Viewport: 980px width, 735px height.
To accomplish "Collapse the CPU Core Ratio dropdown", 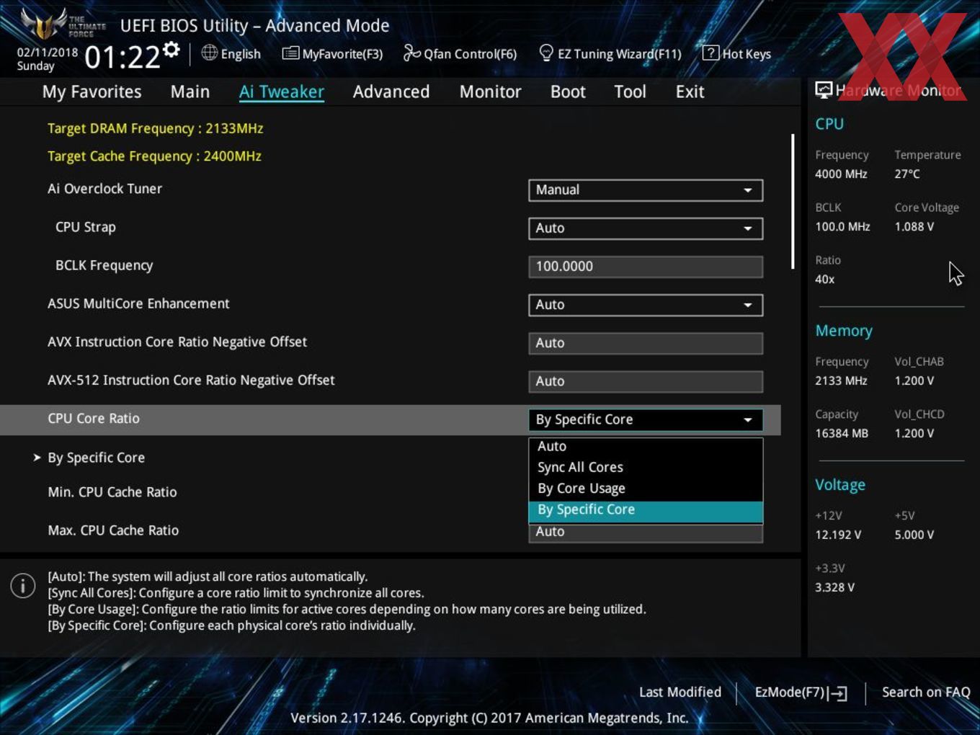I will [x=646, y=419].
